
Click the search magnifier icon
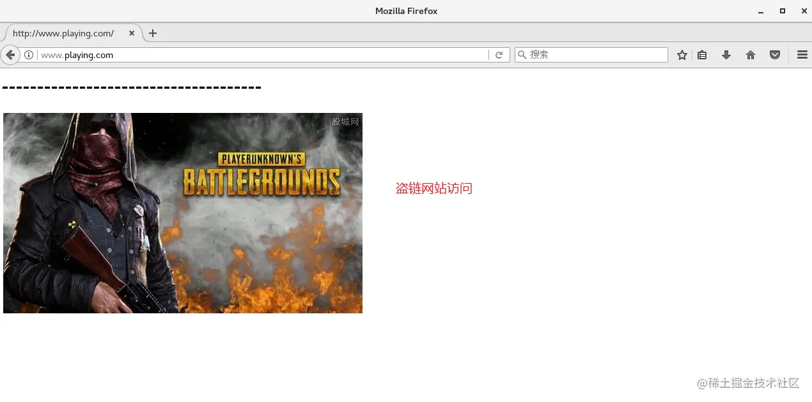(x=522, y=55)
